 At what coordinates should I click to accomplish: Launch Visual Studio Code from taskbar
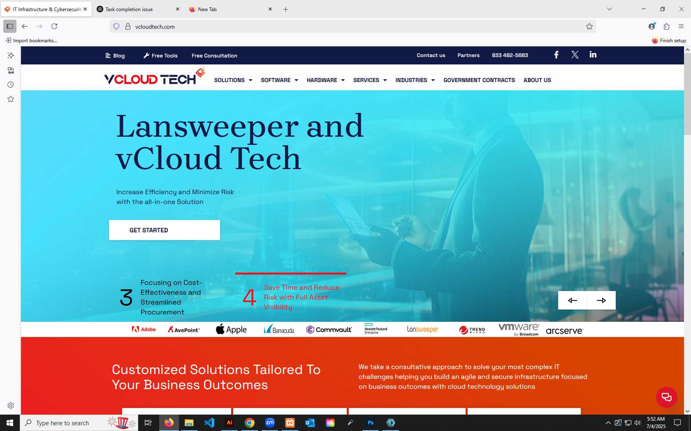[209, 422]
